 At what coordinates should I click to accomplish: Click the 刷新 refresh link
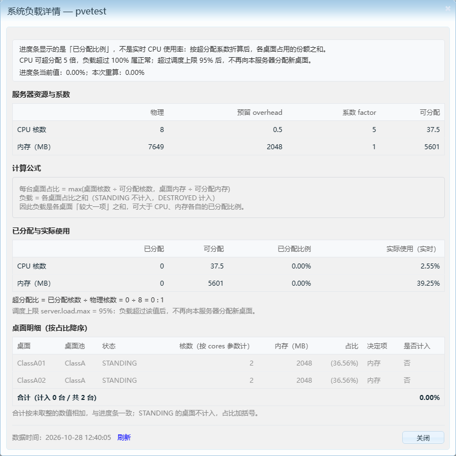(124, 437)
